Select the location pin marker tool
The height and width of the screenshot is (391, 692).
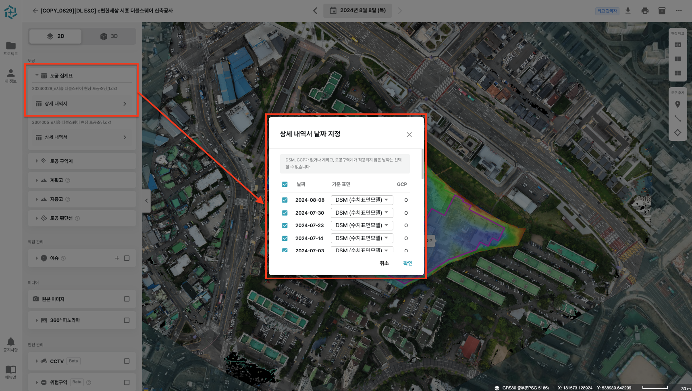point(677,105)
